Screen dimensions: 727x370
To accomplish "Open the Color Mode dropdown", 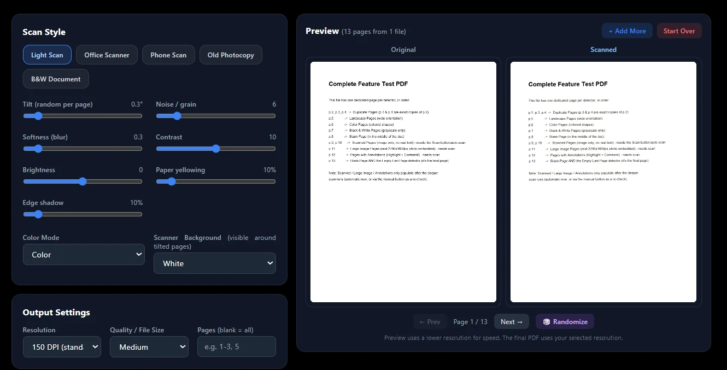I will tap(84, 255).
